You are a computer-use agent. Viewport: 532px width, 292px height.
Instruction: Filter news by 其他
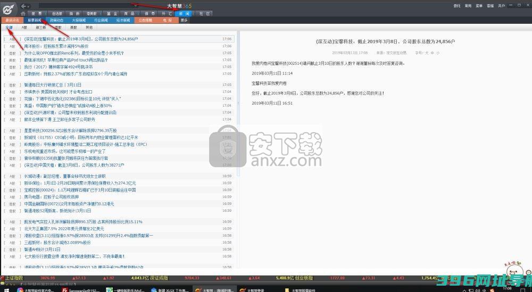(x=89, y=28)
